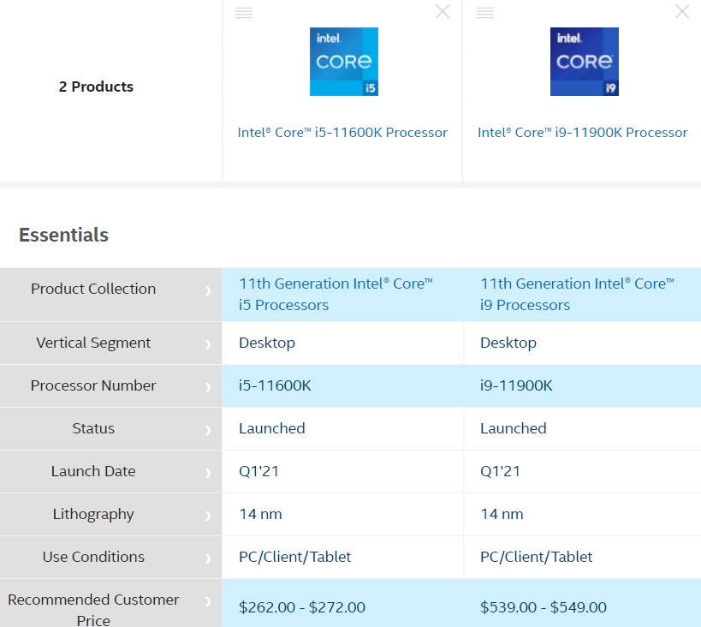701x627 pixels.
Task: Click the Launch Date row label
Action: point(93,471)
